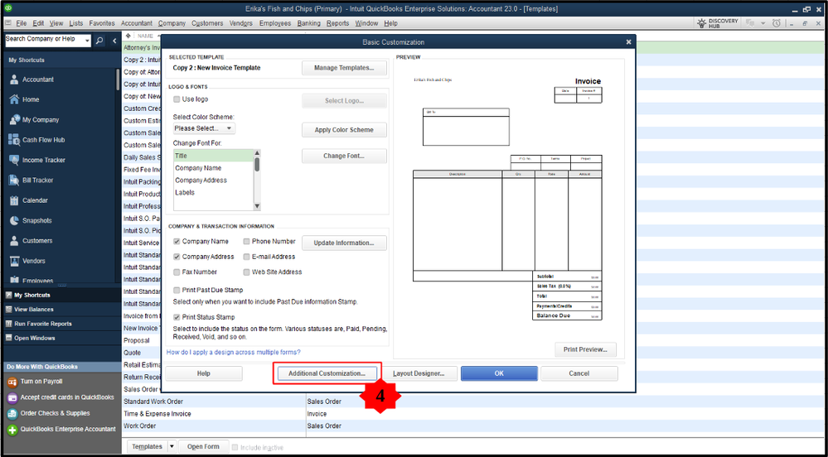Open the Calendar shortcut
Screen dimensions: 828x457
[28, 200]
